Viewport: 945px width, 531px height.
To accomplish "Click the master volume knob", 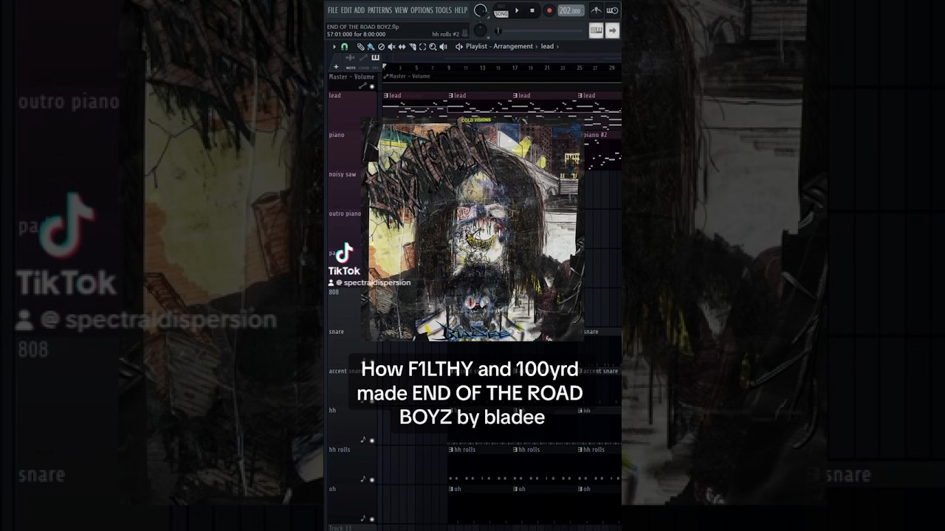I will [481, 10].
